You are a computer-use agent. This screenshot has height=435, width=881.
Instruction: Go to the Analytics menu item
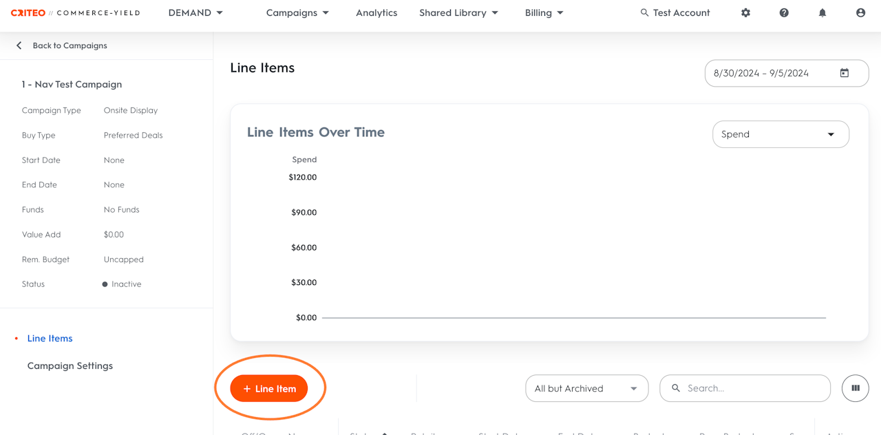coord(376,13)
